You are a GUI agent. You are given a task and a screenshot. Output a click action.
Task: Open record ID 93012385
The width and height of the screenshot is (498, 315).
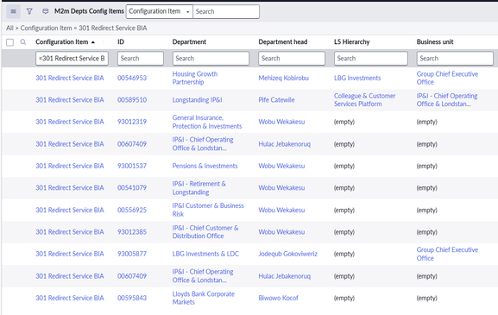[x=132, y=232]
